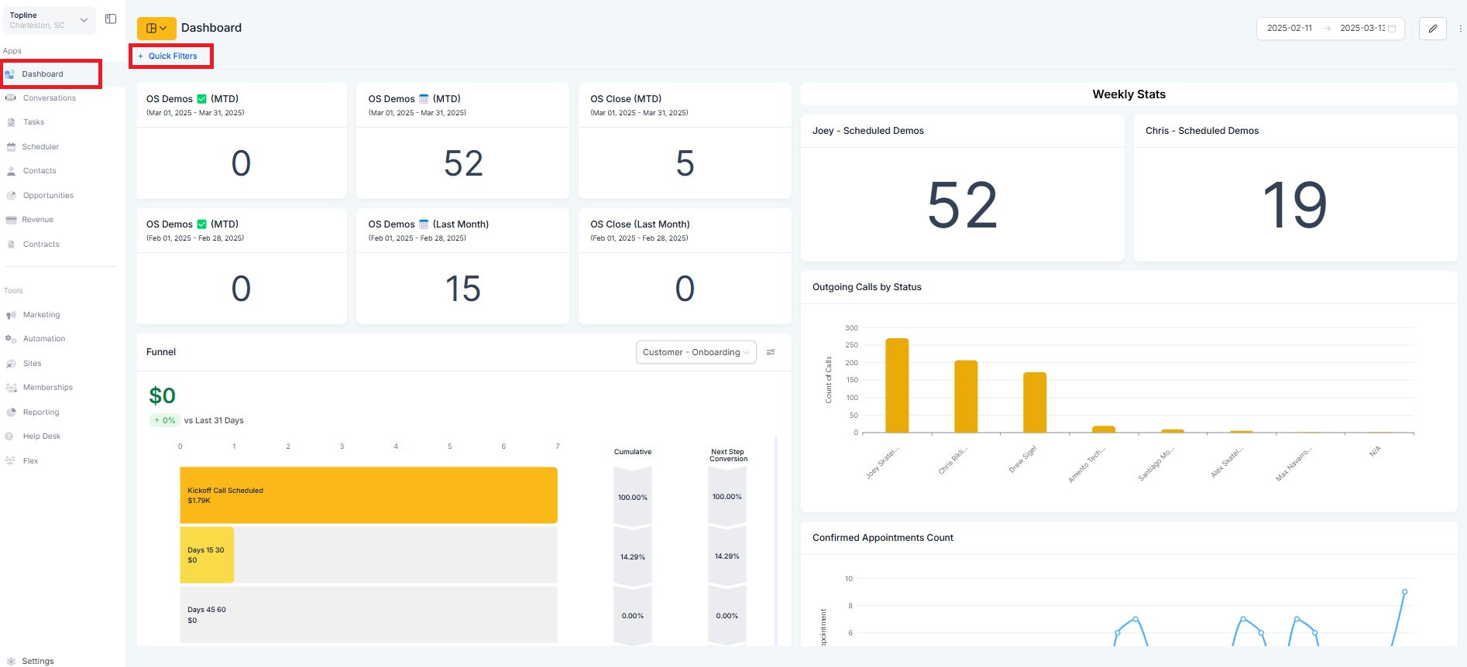
Task: Click the Kickoff Call Scheduled funnel bar
Action: tap(369, 495)
